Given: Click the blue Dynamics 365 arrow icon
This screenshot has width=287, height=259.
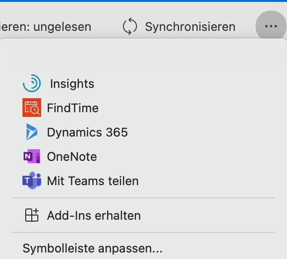Looking at the screenshot, I should coord(32,132).
